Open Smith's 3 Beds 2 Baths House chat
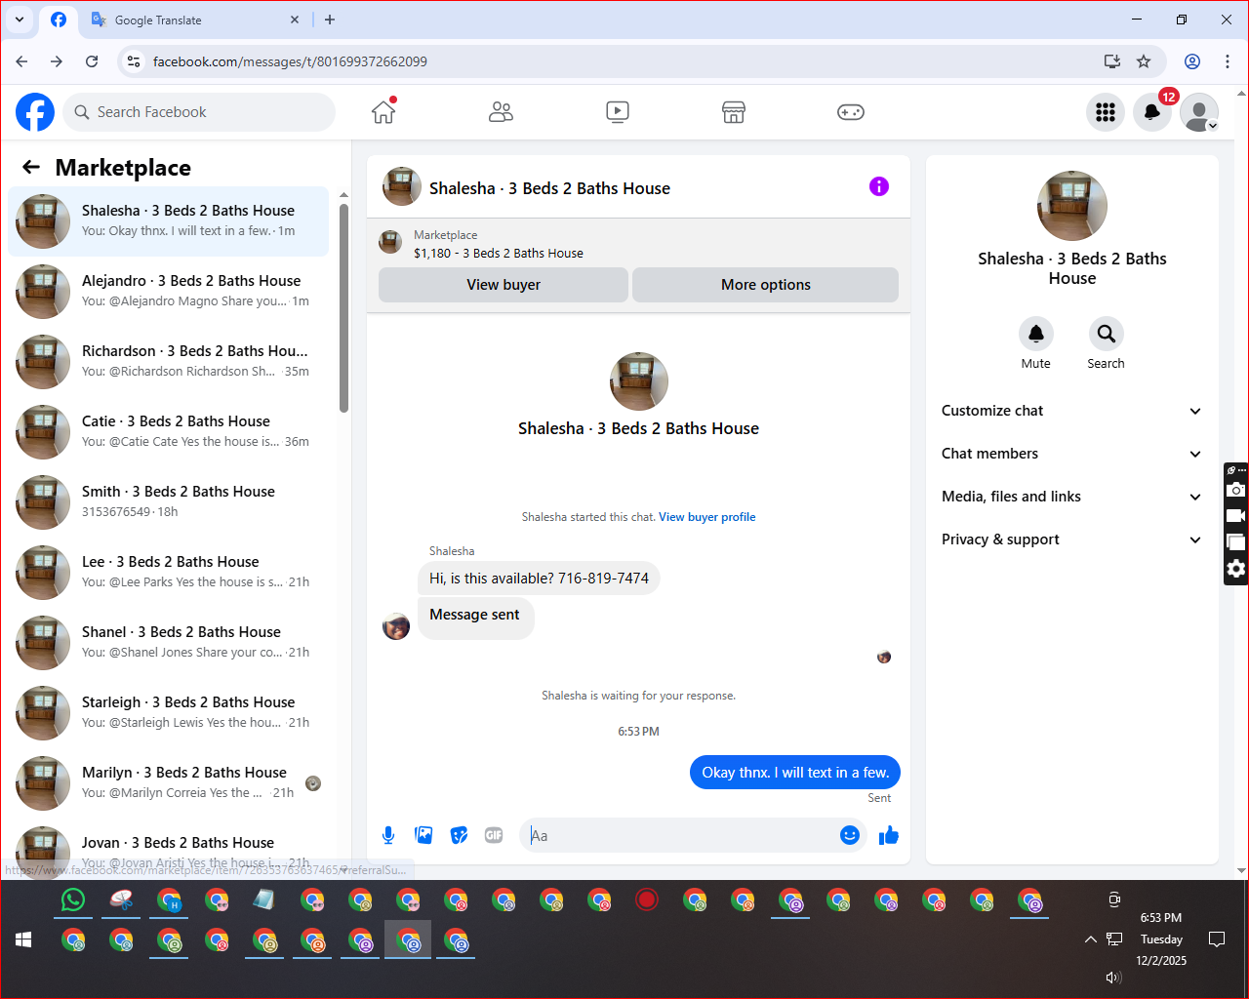Image resolution: width=1249 pixels, height=999 pixels. pyautogui.click(x=168, y=502)
